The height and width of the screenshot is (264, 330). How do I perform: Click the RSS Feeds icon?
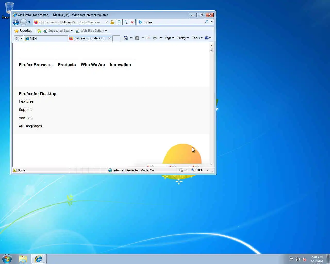coord(137,38)
